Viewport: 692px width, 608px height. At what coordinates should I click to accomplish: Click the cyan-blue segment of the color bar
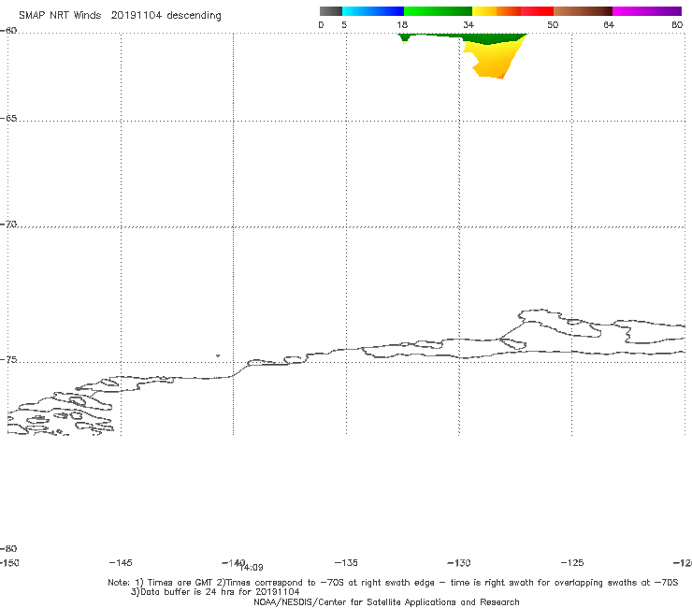click(x=372, y=11)
